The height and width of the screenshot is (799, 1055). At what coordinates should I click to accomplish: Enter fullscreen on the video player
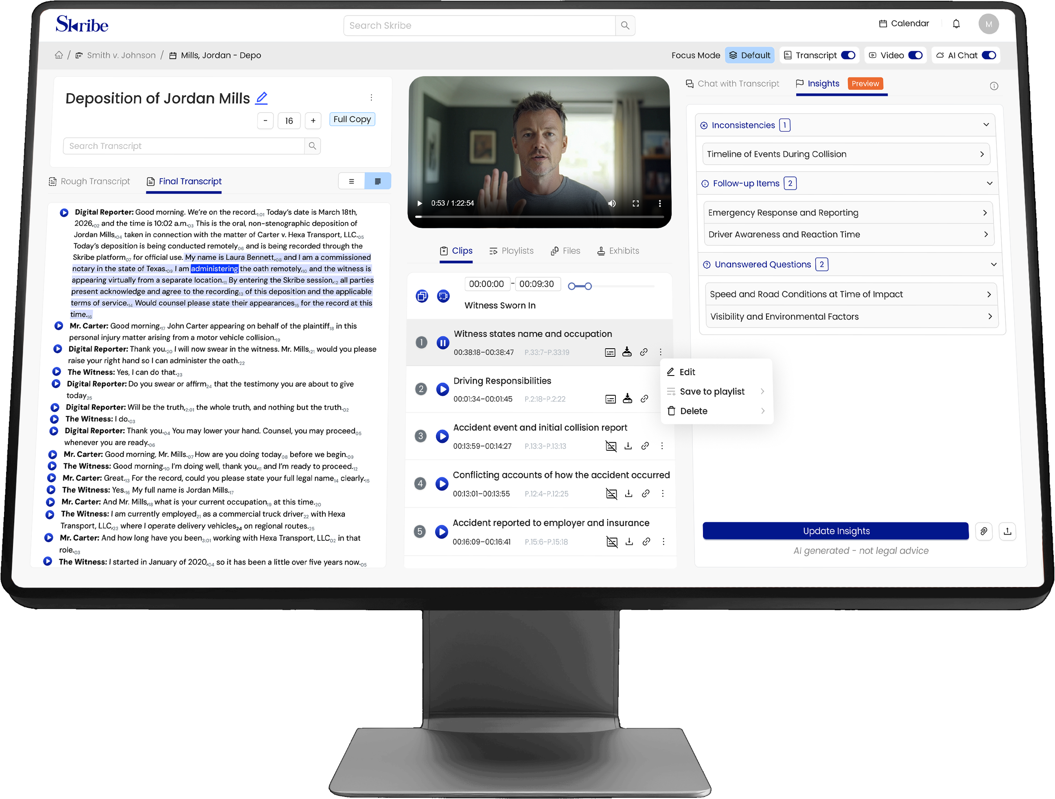(635, 203)
